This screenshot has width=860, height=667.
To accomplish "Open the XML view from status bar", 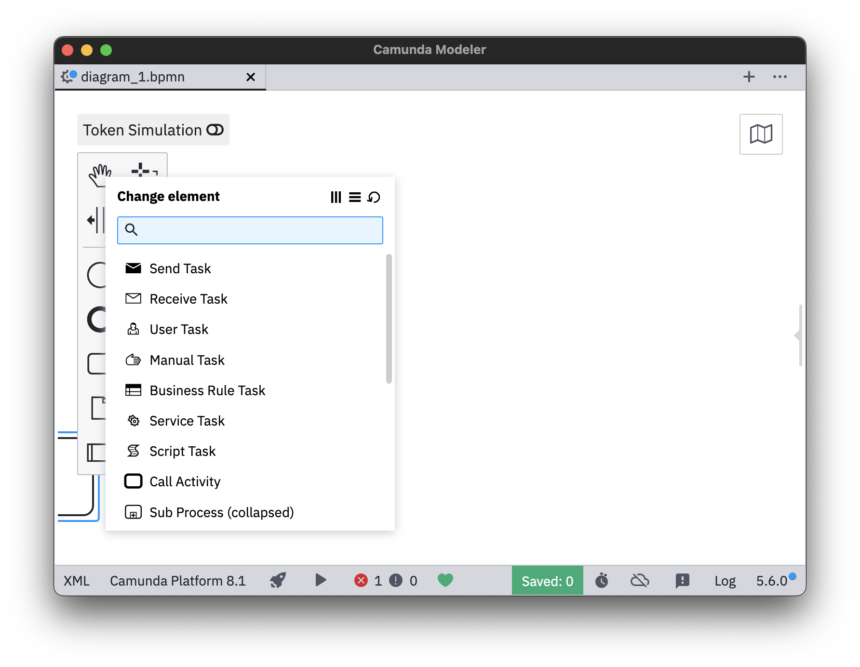I will (x=77, y=580).
